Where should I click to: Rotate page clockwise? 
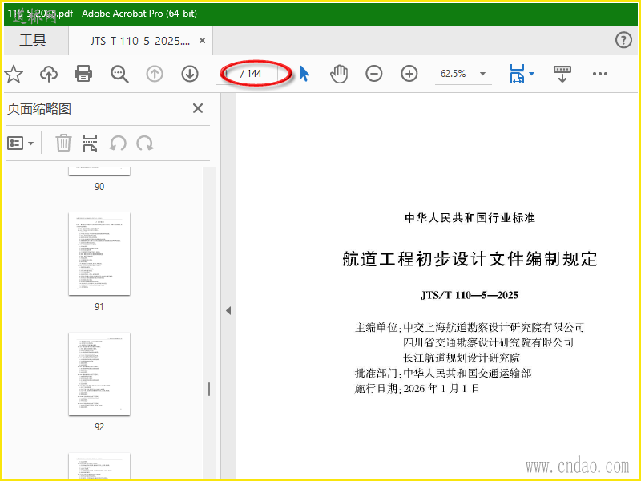coord(145,143)
